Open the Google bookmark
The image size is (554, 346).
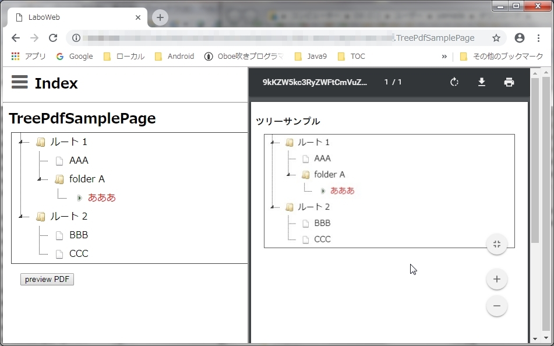(x=75, y=56)
